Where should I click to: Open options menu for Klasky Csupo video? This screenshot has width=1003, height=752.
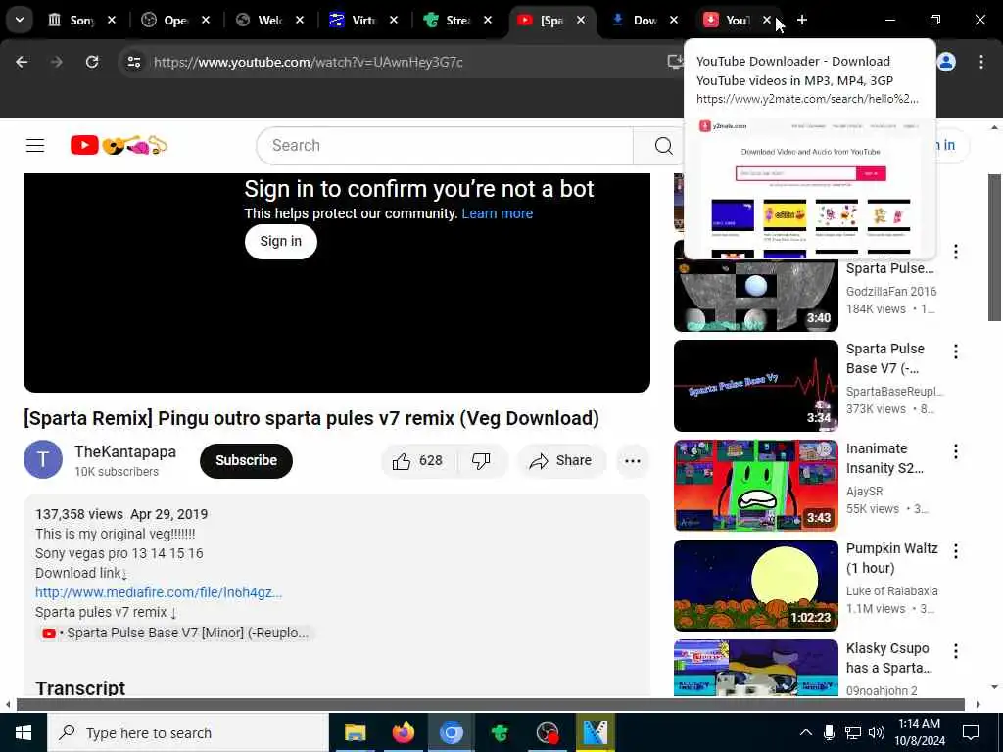click(x=956, y=651)
